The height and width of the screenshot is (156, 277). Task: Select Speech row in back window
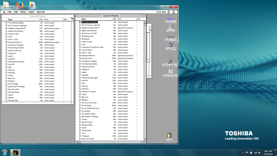pyautogui.click(x=37, y=97)
